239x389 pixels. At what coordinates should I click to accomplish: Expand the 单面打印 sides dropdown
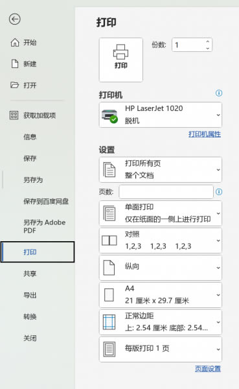161,213
